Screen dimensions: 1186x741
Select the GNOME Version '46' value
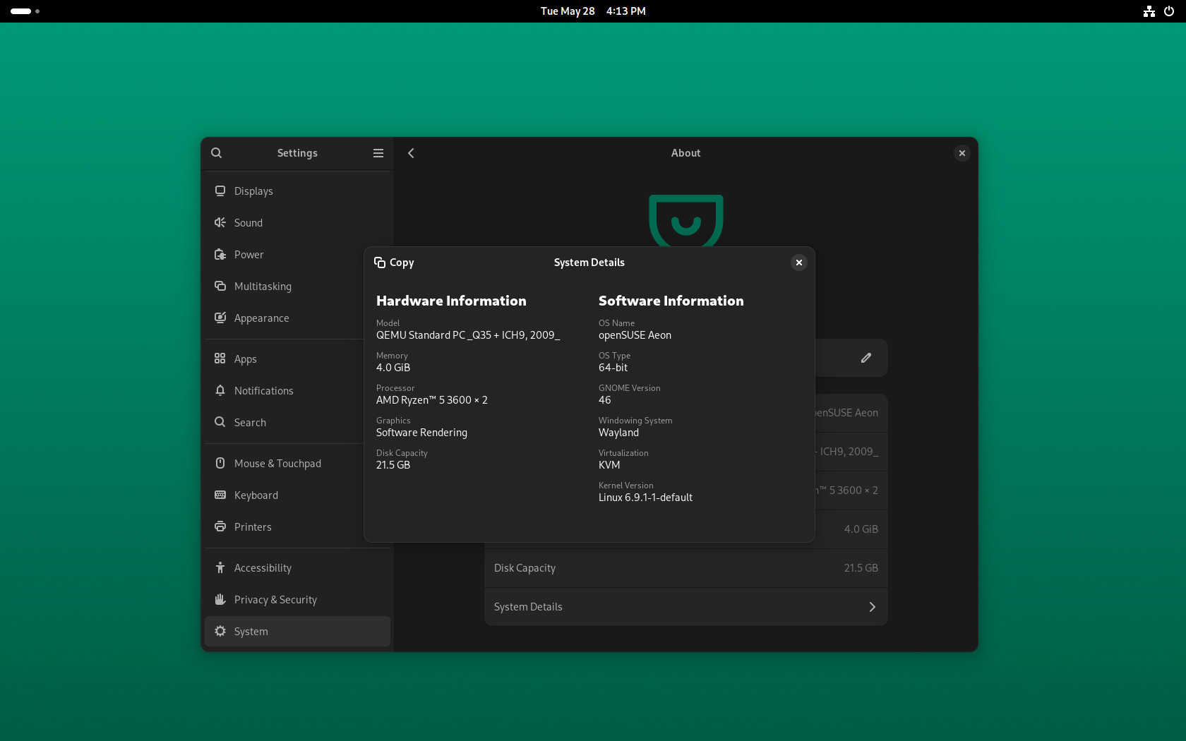[x=605, y=400]
